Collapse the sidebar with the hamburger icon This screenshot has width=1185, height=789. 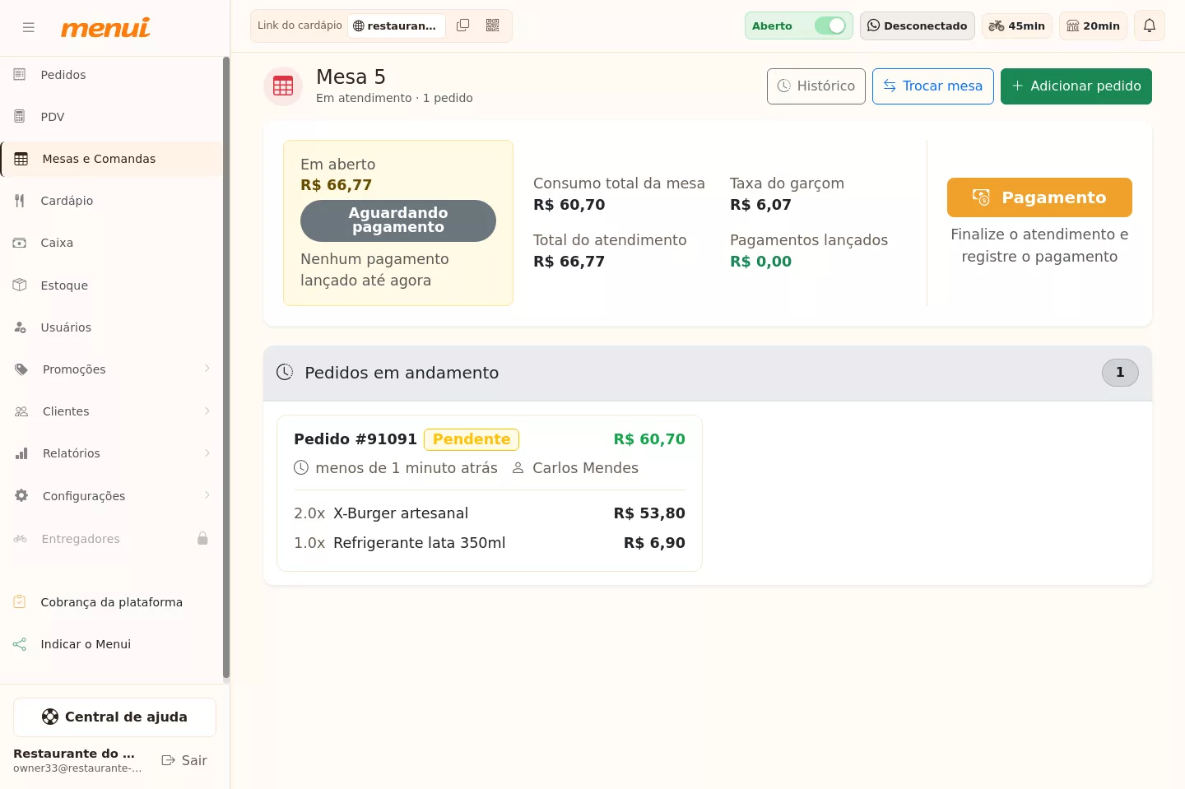click(x=29, y=27)
